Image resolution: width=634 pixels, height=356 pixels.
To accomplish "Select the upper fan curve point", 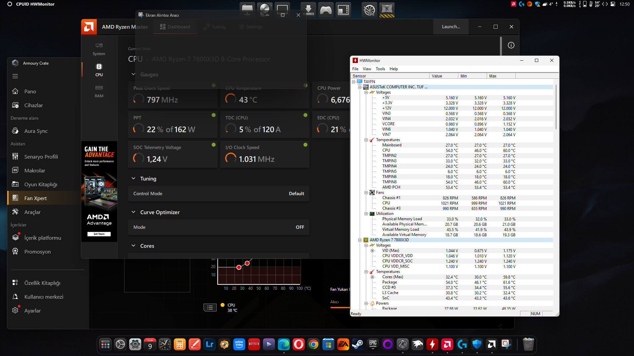I will (247, 263).
